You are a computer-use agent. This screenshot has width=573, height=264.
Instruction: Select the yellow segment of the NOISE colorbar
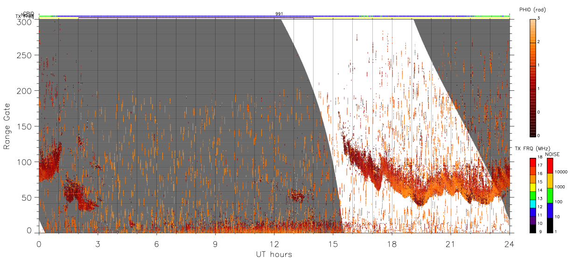(x=550, y=181)
